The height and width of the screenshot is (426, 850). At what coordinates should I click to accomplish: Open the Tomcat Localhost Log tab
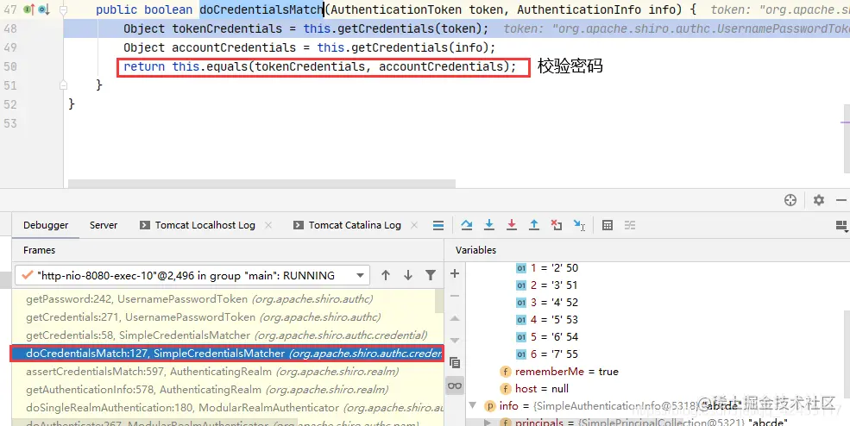click(205, 225)
